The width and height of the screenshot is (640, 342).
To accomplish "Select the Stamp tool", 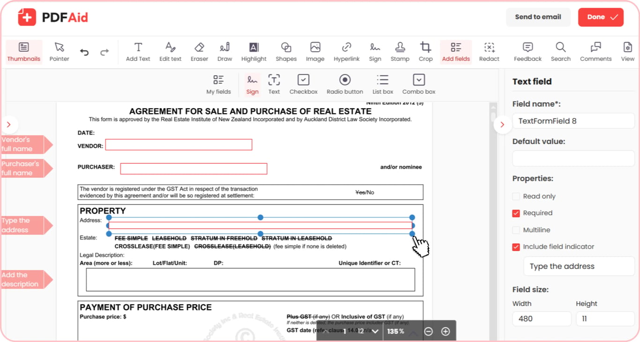I will click(400, 52).
